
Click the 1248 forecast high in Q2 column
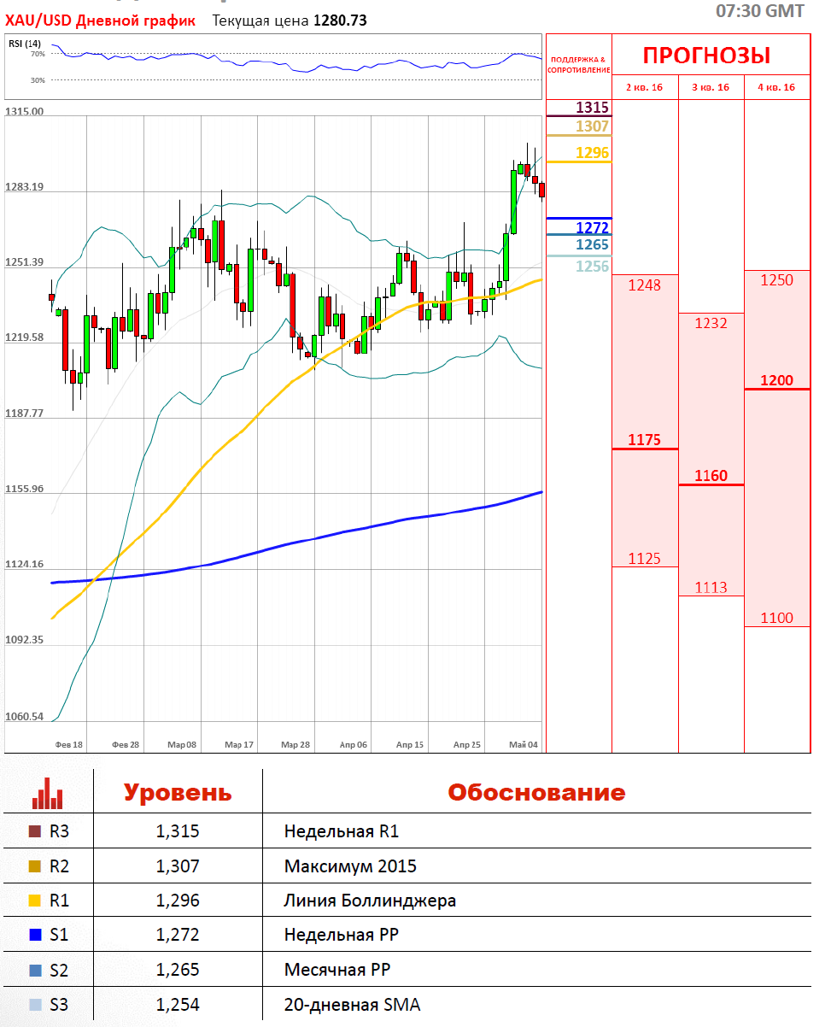coord(645,285)
